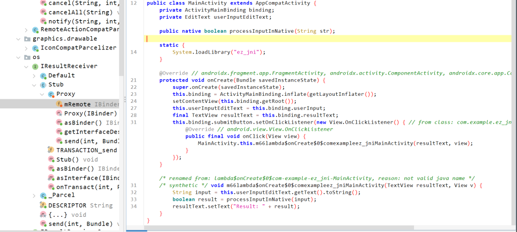517x232 pixels.
Task: Click the class icon beside _Parcel
Action: pyautogui.click(x=42, y=195)
